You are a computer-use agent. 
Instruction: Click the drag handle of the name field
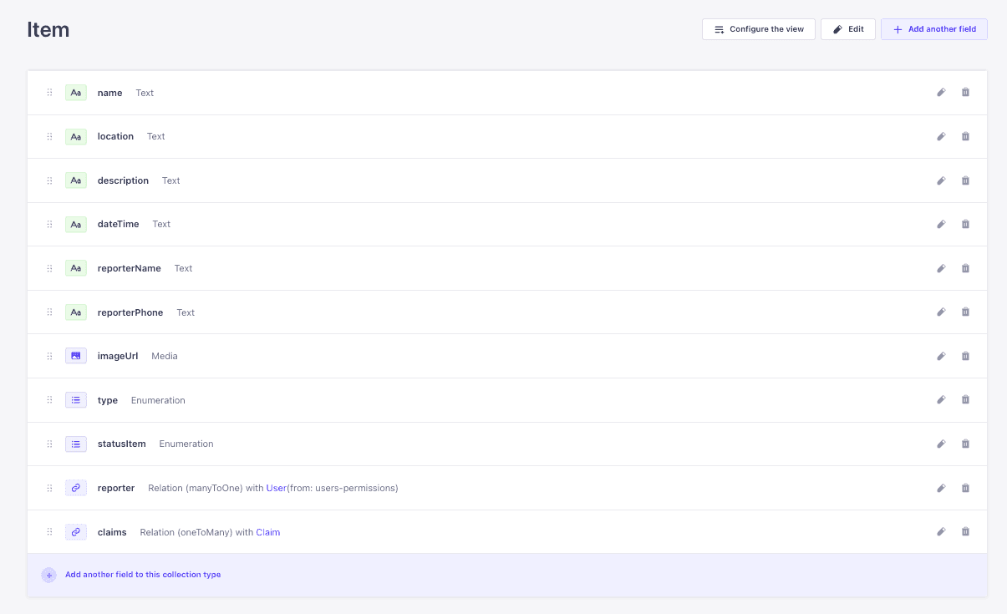pyautogui.click(x=49, y=93)
